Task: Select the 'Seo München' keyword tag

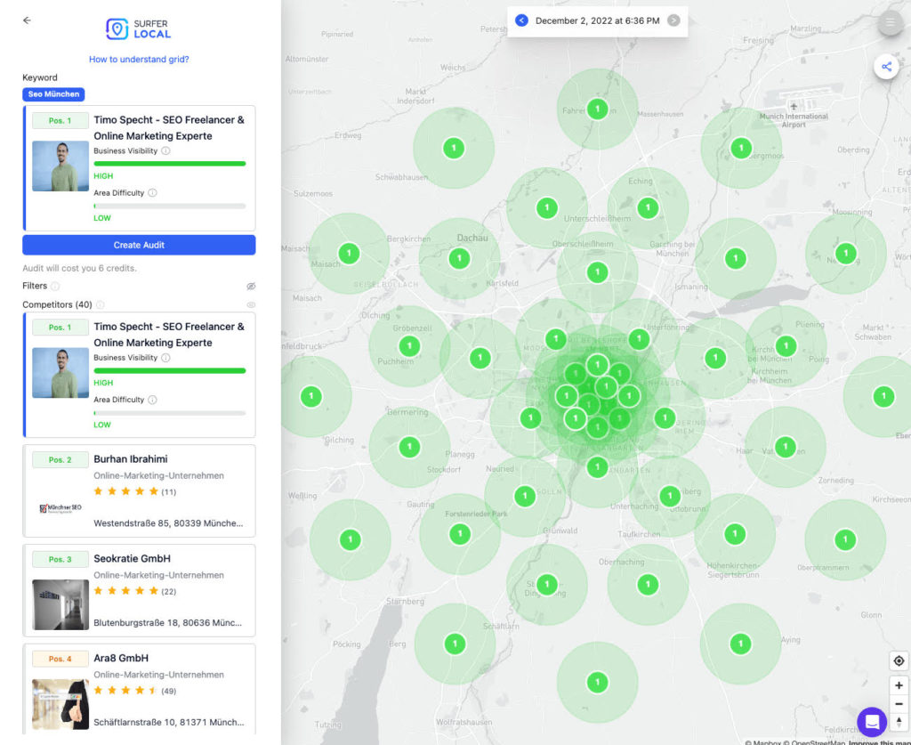Action: [53, 94]
